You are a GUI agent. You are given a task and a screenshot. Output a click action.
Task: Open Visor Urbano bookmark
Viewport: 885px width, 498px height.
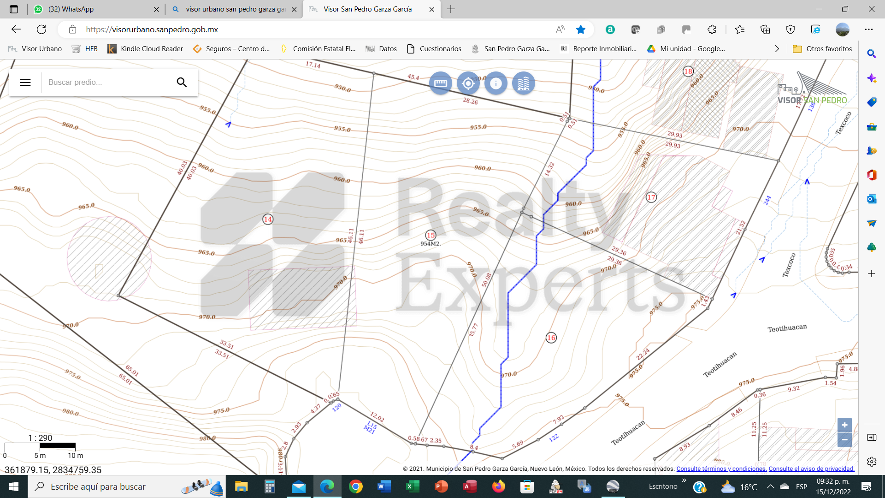(35, 49)
